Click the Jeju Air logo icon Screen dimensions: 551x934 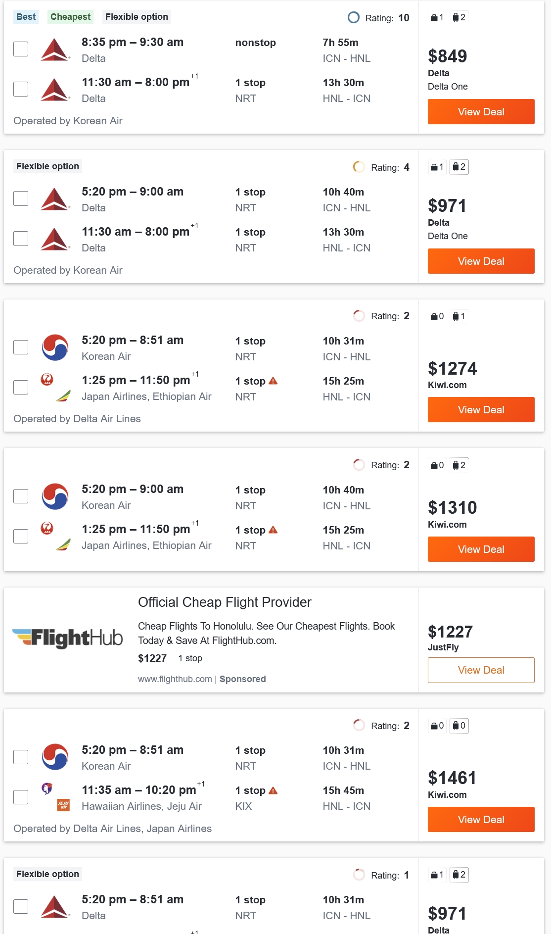63,805
